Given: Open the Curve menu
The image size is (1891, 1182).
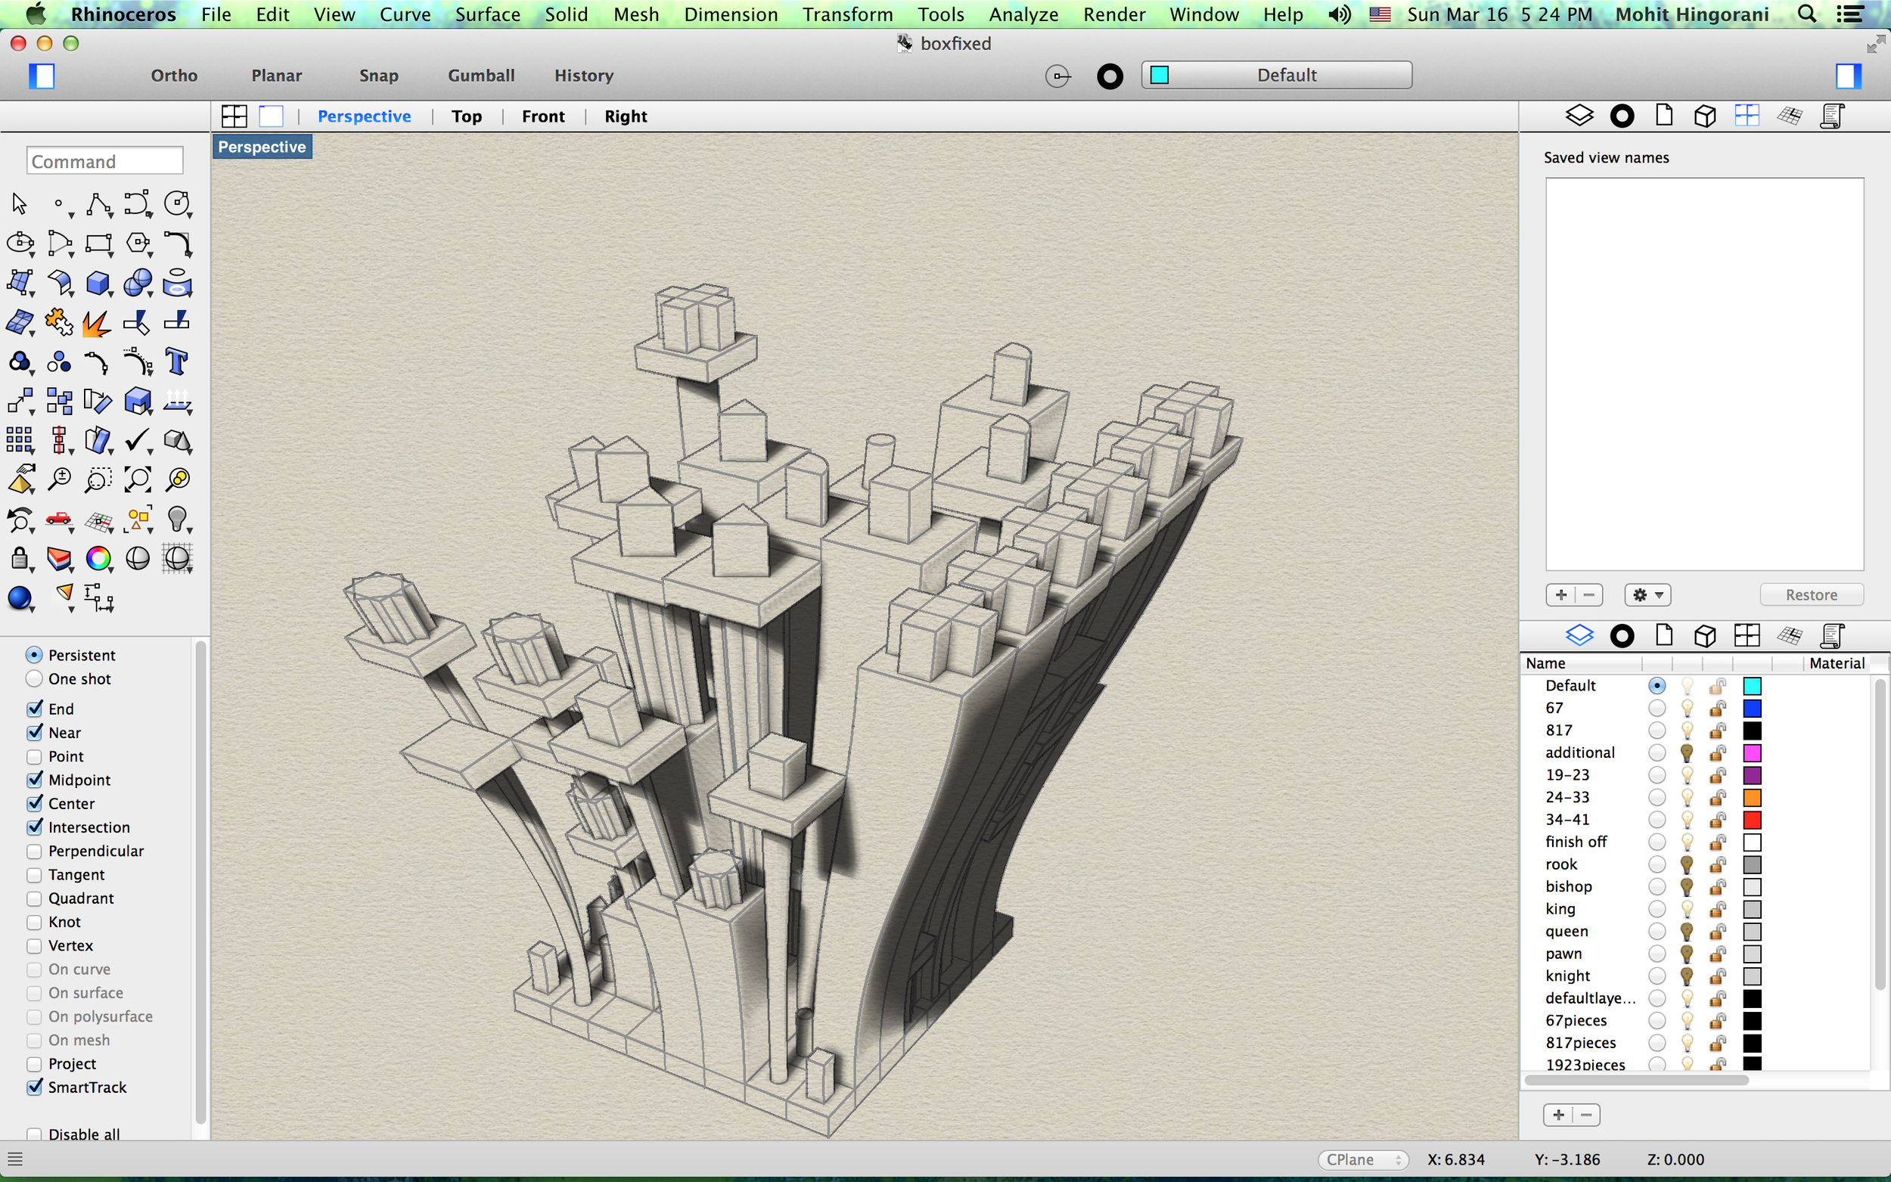Looking at the screenshot, I should coord(404,14).
